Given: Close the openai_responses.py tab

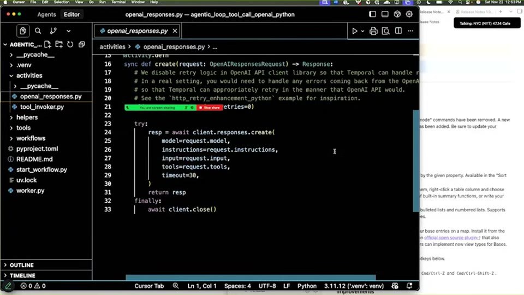Looking at the screenshot, I should (175, 31).
